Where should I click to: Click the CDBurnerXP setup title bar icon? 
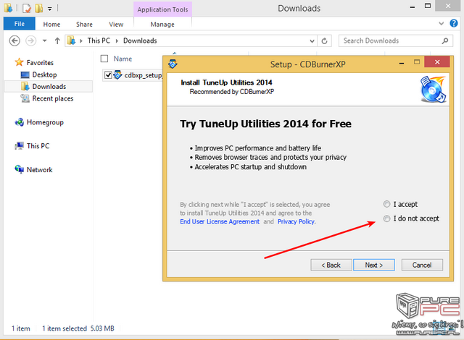(x=173, y=64)
